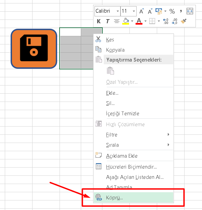The image size is (202, 210).
Task: Open the font size 11 dropdown
Action: pos(134,11)
